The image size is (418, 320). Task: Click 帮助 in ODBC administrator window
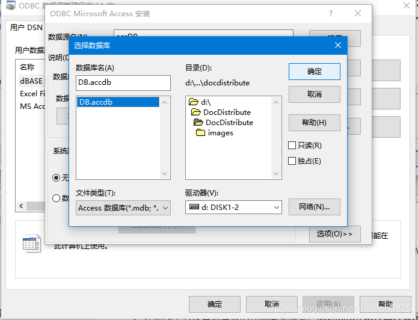pos(385,304)
